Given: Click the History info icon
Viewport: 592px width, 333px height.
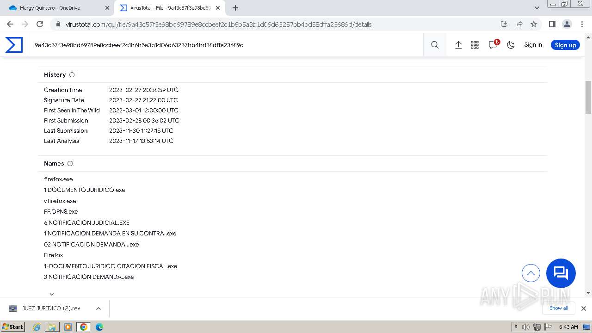Looking at the screenshot, I should tap(72, 74).
